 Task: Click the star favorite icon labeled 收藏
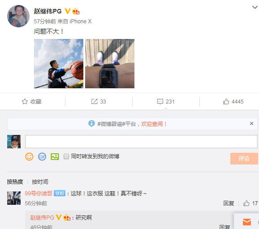pos(25,101)
